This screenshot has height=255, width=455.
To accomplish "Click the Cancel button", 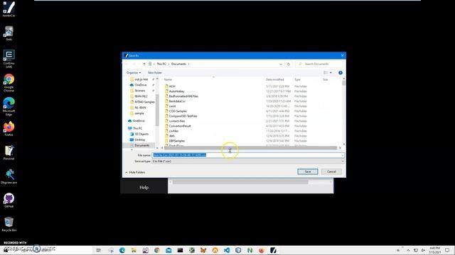I will click(x=331, y=171).
